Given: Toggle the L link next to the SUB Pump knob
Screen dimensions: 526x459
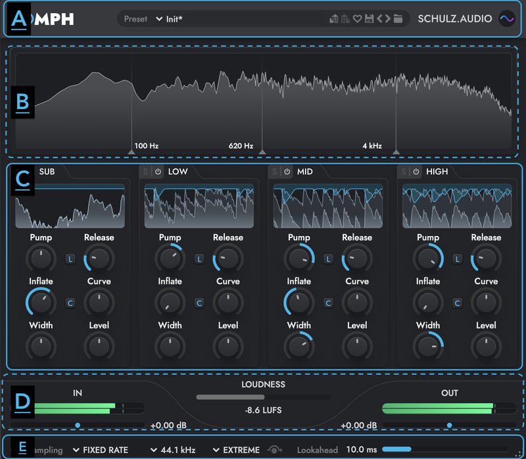Looking at the screenshot, I should pyautogui.click(x=69, y=259).
